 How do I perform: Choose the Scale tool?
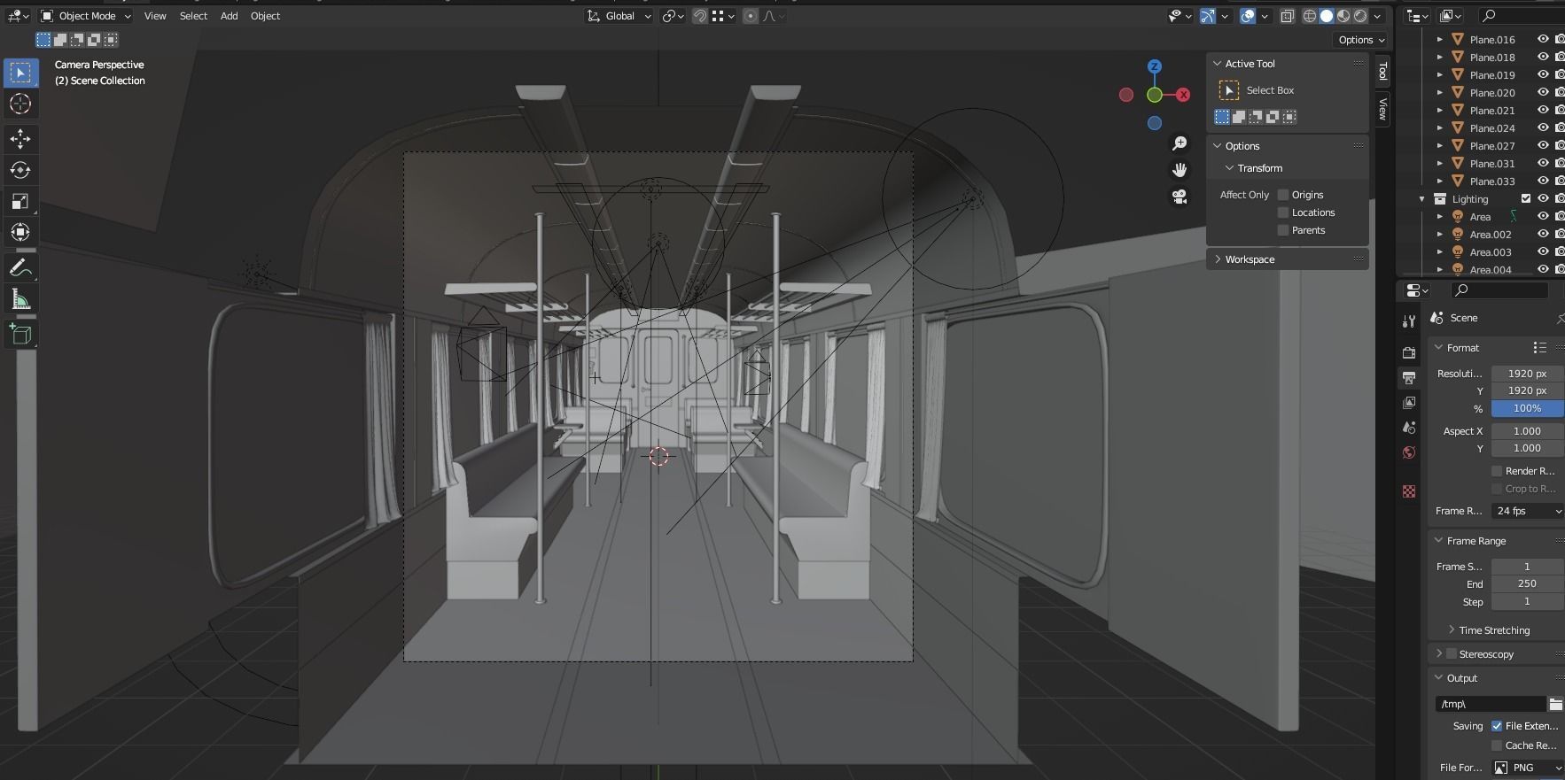[x=20, y=201]
